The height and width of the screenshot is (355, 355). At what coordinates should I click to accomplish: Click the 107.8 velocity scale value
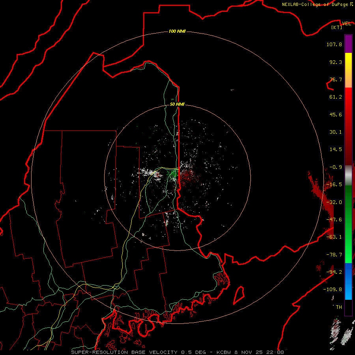pyautogui.click(x=334, y=44)
